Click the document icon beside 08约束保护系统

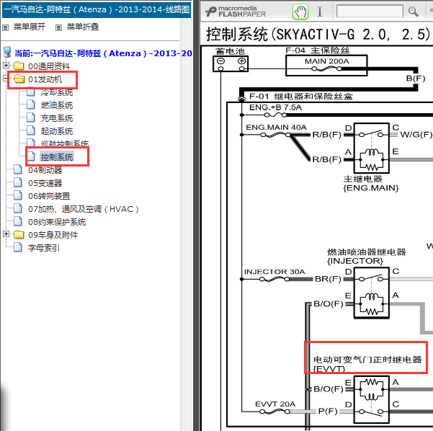coord(18,221)
